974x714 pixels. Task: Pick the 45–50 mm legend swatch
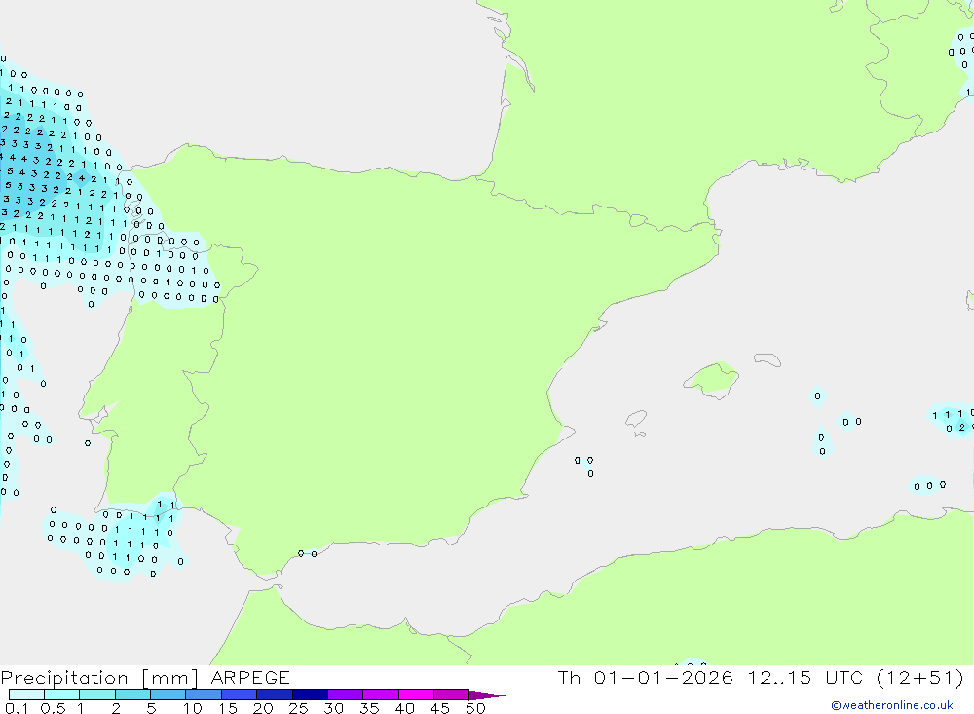(451, 695)
